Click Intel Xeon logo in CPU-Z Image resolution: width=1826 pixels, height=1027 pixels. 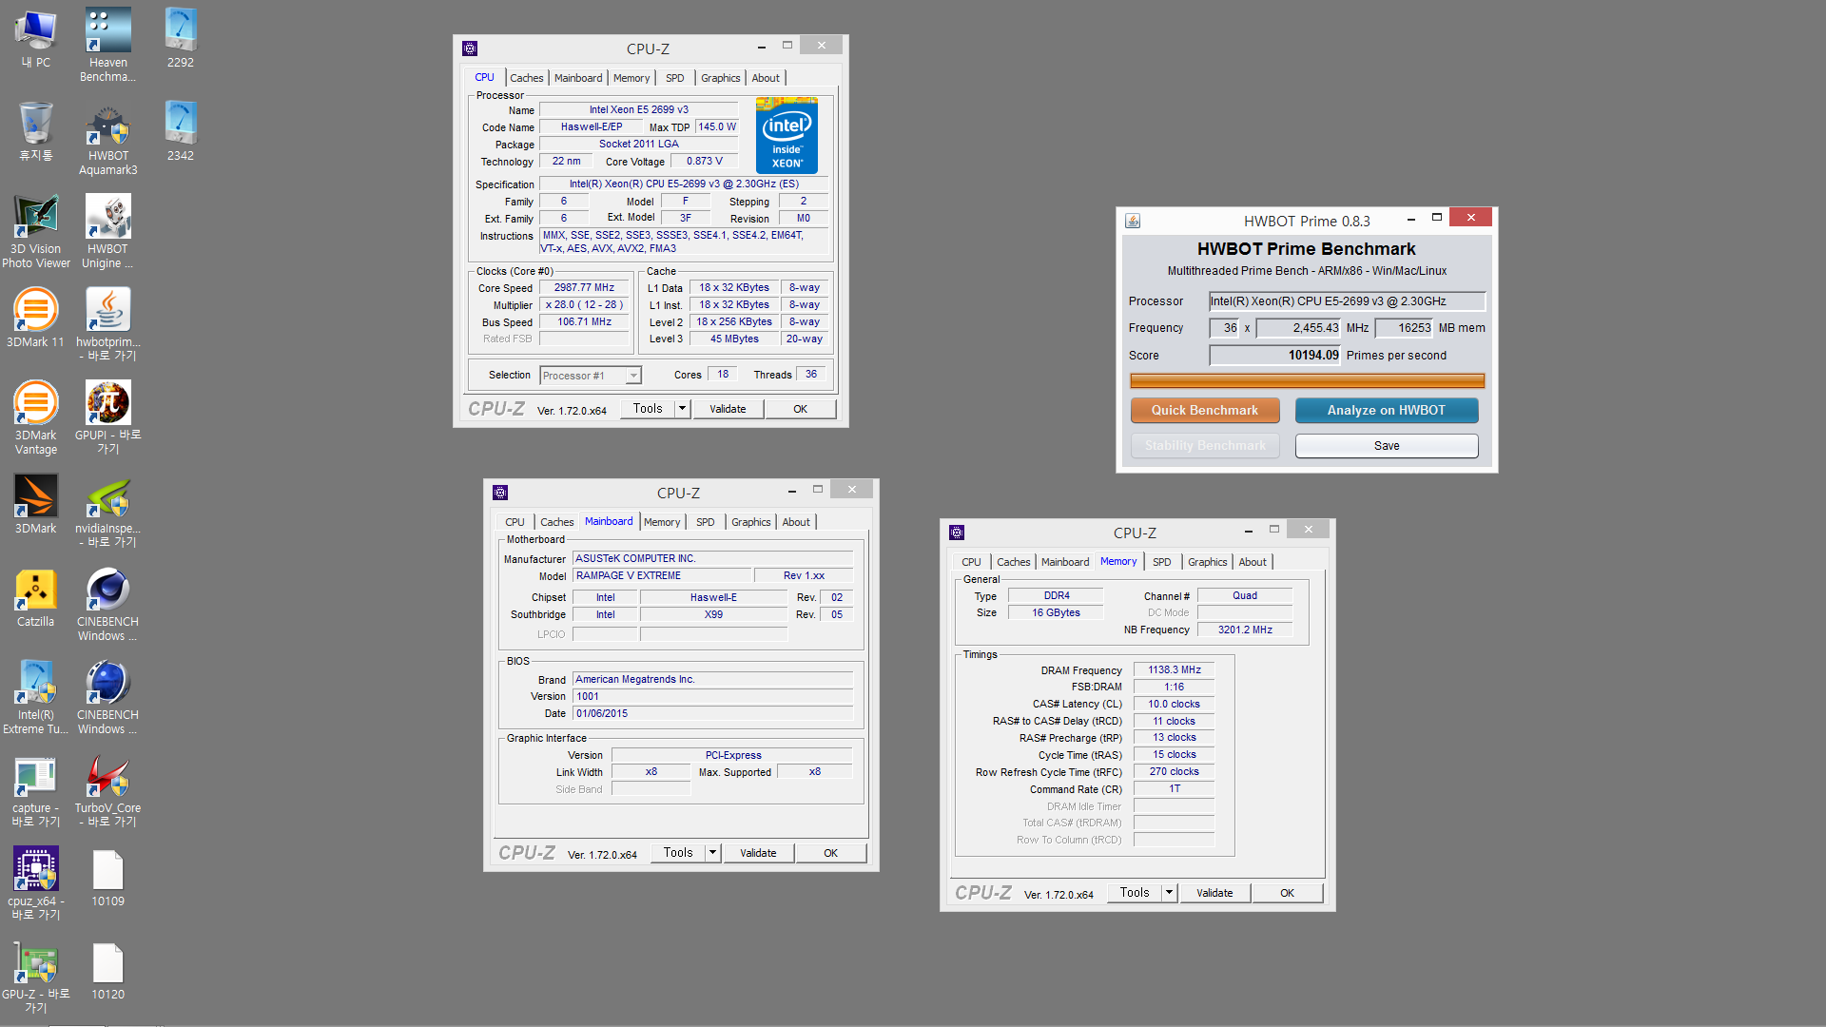coord(787,135)
